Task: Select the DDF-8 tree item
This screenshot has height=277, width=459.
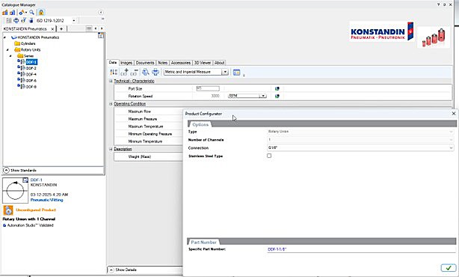Action: point(31,87)
